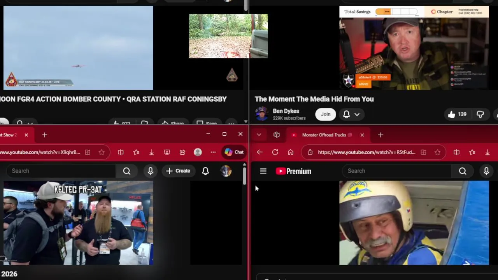Open new tab in Gun Show window
The width and height of the screenshot is (498, 280).
point(45,135)
